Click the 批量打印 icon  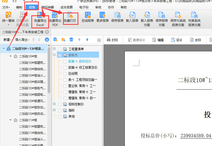click(x=70, y=15)
